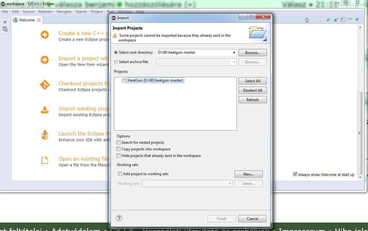The image size is (368, 231).
Task: Open the Navigate menu
Action: coord(64,12)
